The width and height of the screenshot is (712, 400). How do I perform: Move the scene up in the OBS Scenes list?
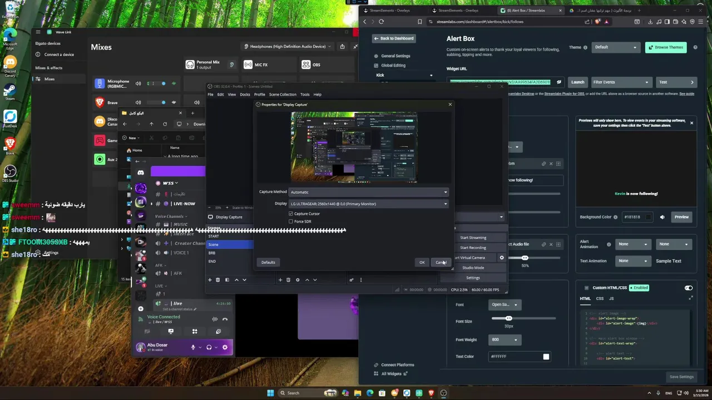click(x=236, y=280)
